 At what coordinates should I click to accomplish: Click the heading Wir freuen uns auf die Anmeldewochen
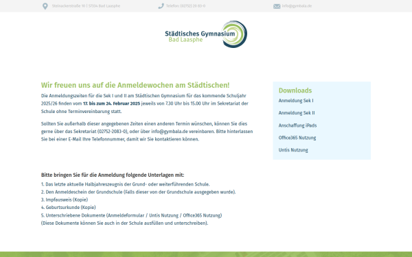click(135, 85)
